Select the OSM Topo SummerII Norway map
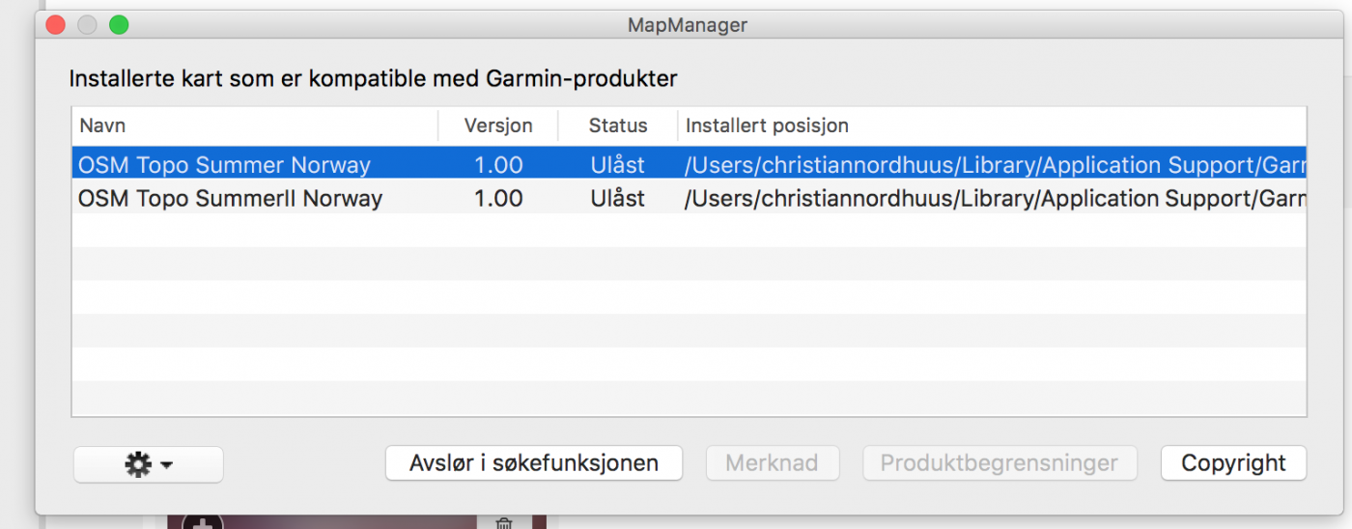 (x=230, y=199)
